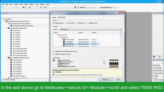Select the Plug device radio button
Screen dimensions: 164x92
[x=77, y=23]
